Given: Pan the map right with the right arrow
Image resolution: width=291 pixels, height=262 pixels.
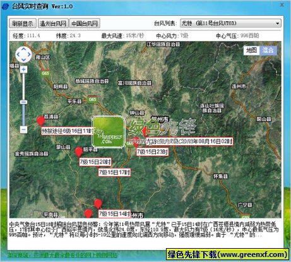Looking at the screenshot, I should 29,54.
